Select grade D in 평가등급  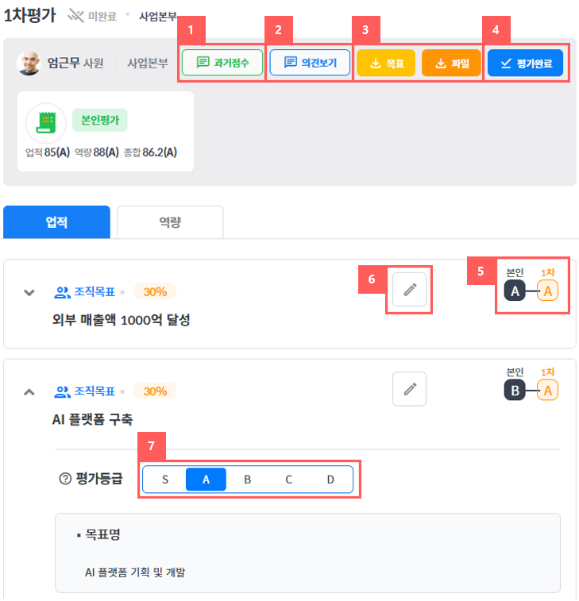coord(330,480)
